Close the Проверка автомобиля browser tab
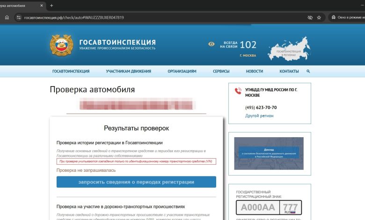 click(x=40, y=5)
